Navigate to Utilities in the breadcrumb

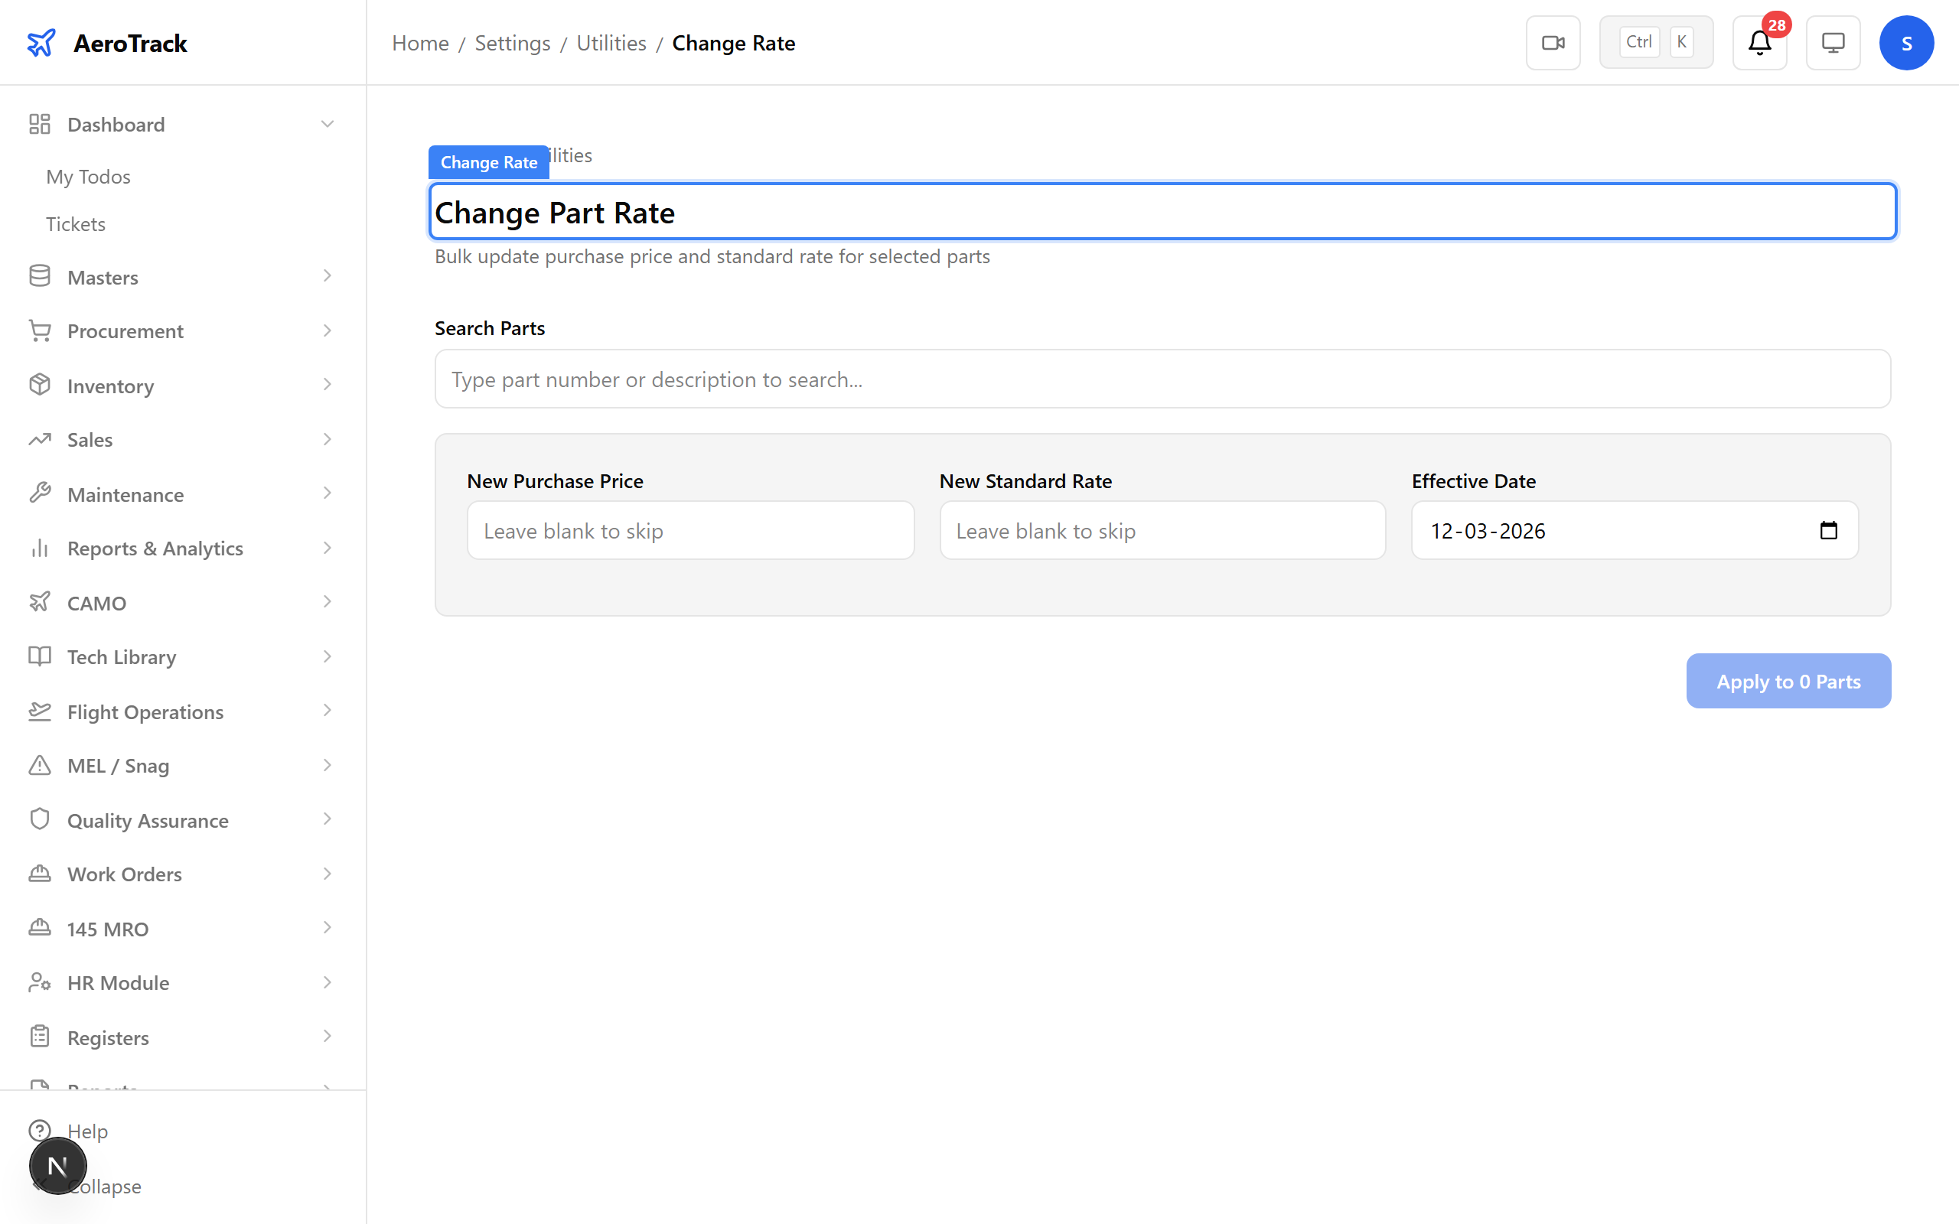point(611,43)
